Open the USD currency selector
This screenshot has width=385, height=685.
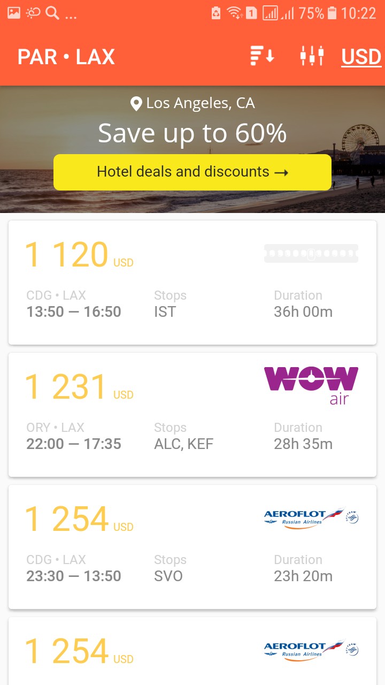pos(361,57)
